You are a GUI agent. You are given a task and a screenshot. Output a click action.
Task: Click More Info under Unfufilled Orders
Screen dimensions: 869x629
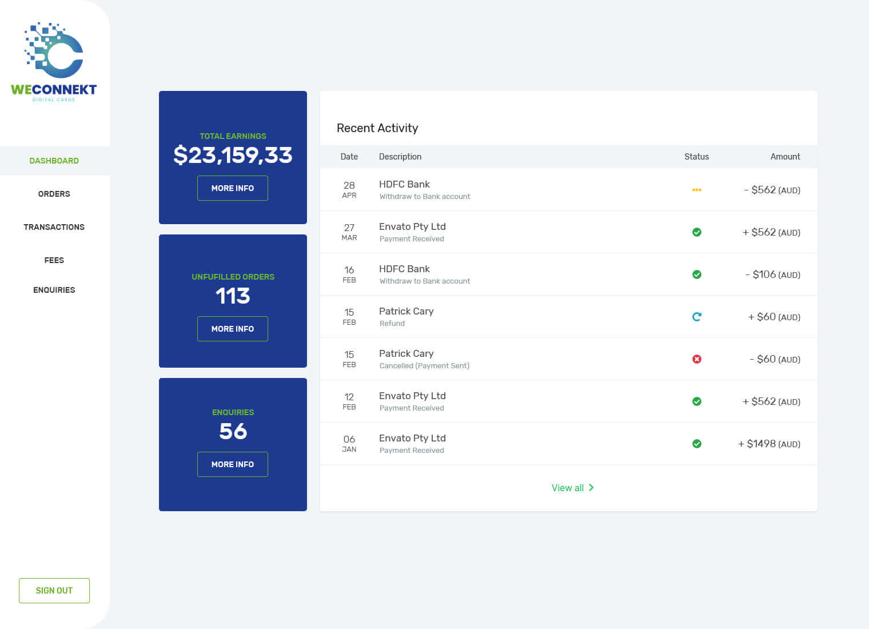tap(233, 329)
